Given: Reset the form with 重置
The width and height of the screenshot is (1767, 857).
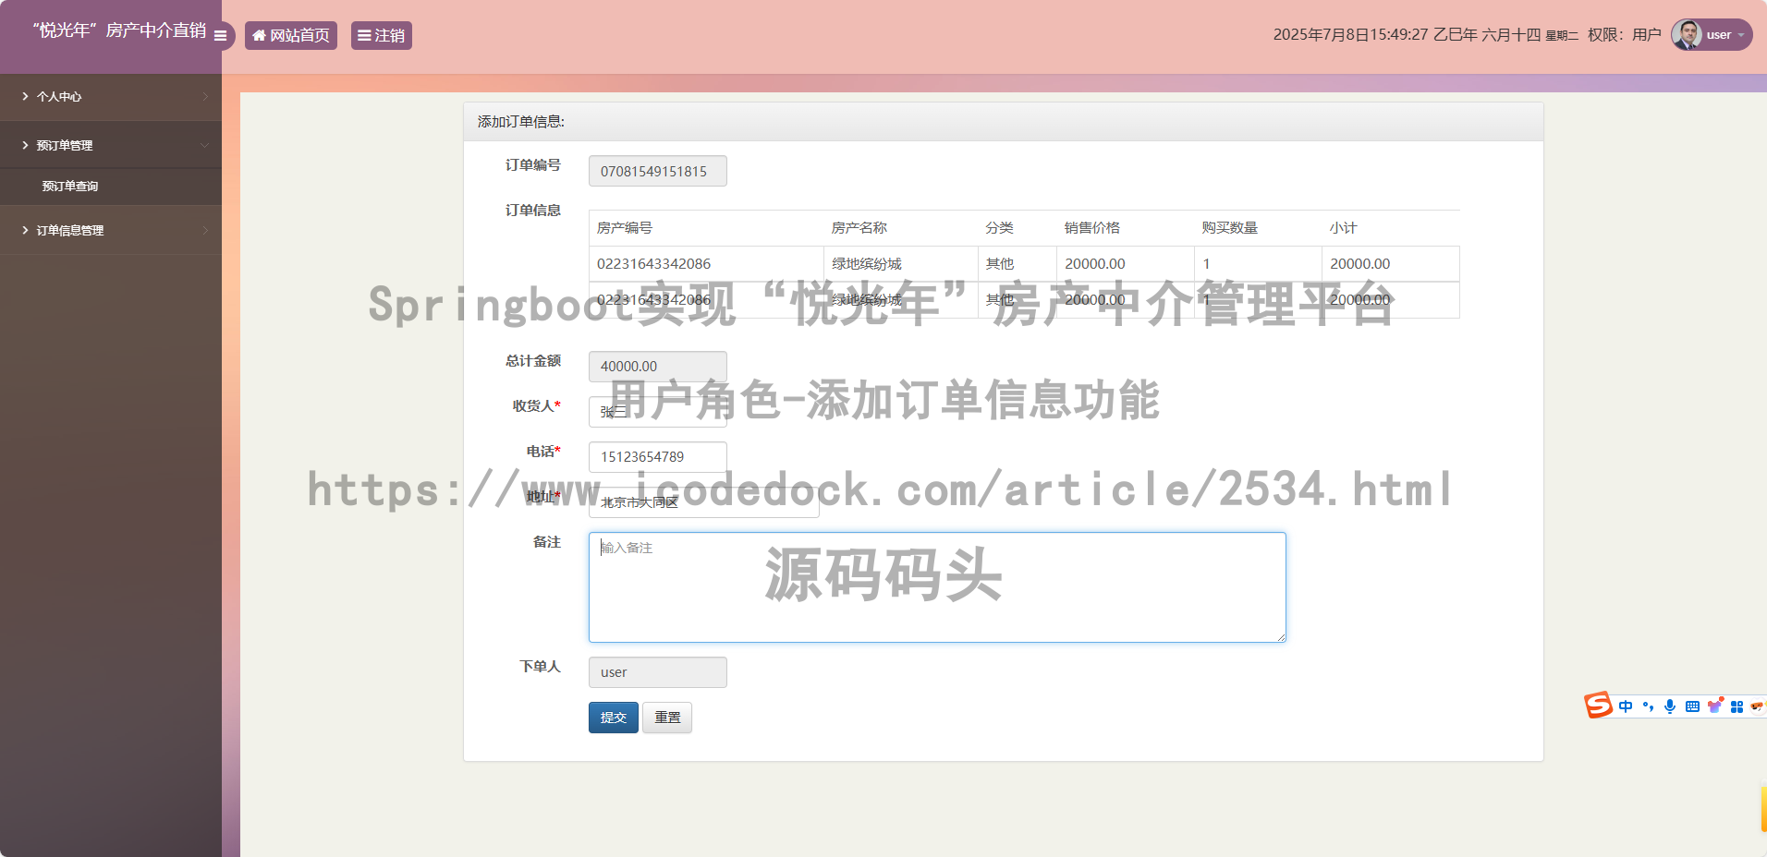Looking at the screenshot, I should tap(667, 718).
